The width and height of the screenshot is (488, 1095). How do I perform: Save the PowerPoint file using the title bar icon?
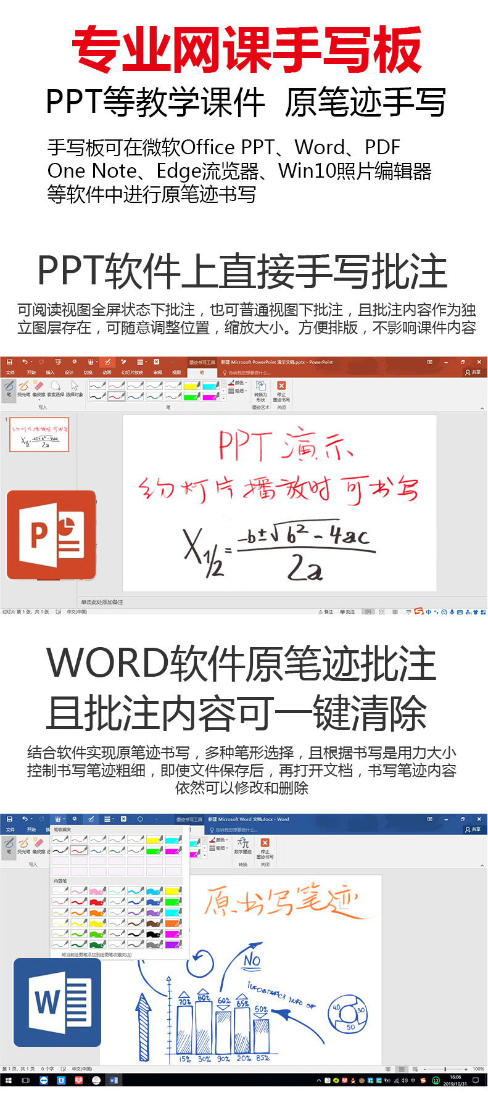point(9,362)
